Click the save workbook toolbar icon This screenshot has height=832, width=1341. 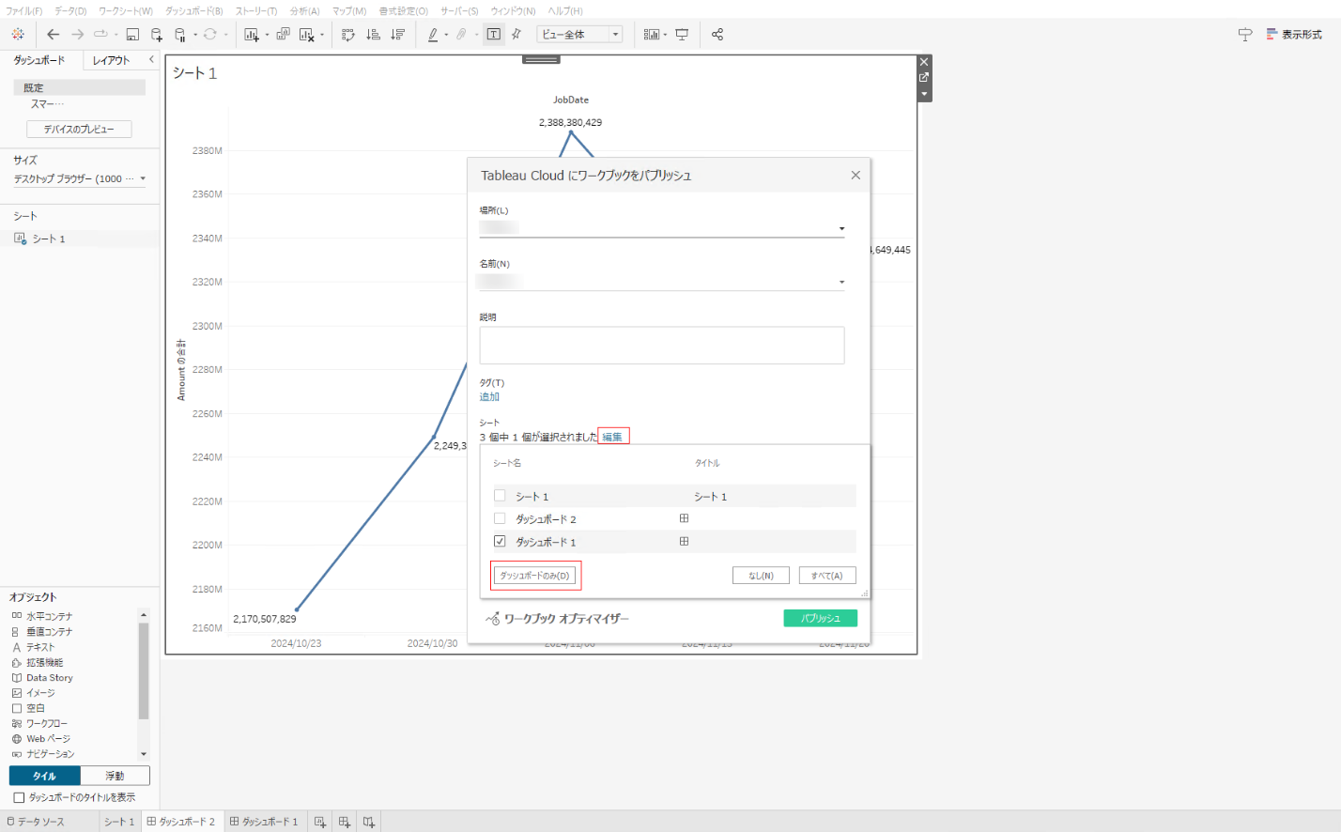[x=132, y=35]
